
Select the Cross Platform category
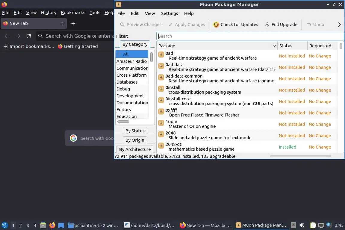[x=132, y=75]
